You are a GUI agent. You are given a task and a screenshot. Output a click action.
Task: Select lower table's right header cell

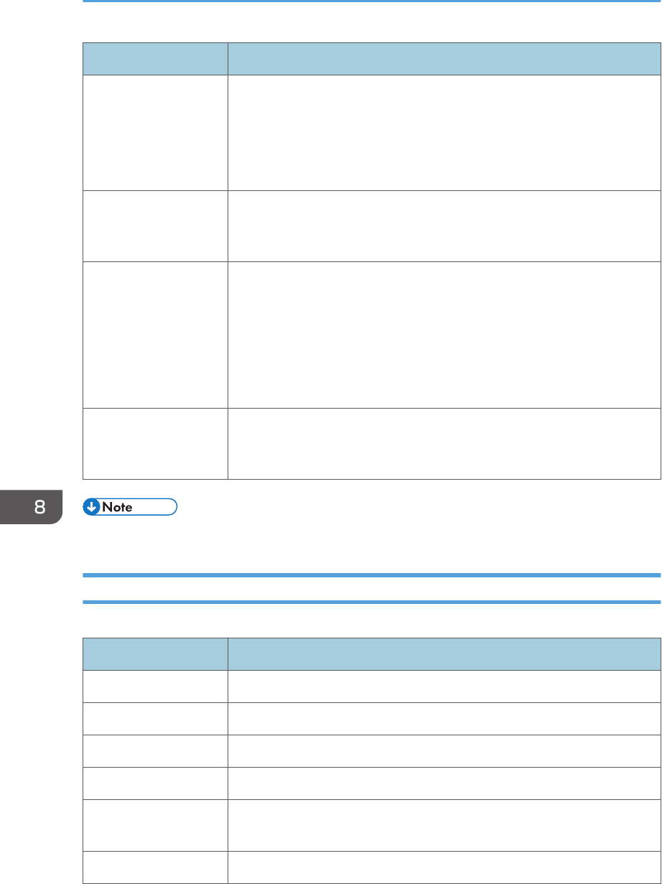[x=444, y=653]
